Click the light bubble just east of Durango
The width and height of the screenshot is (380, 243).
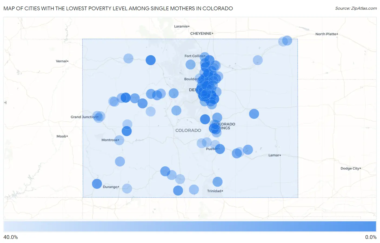click(x=127, y=188)
